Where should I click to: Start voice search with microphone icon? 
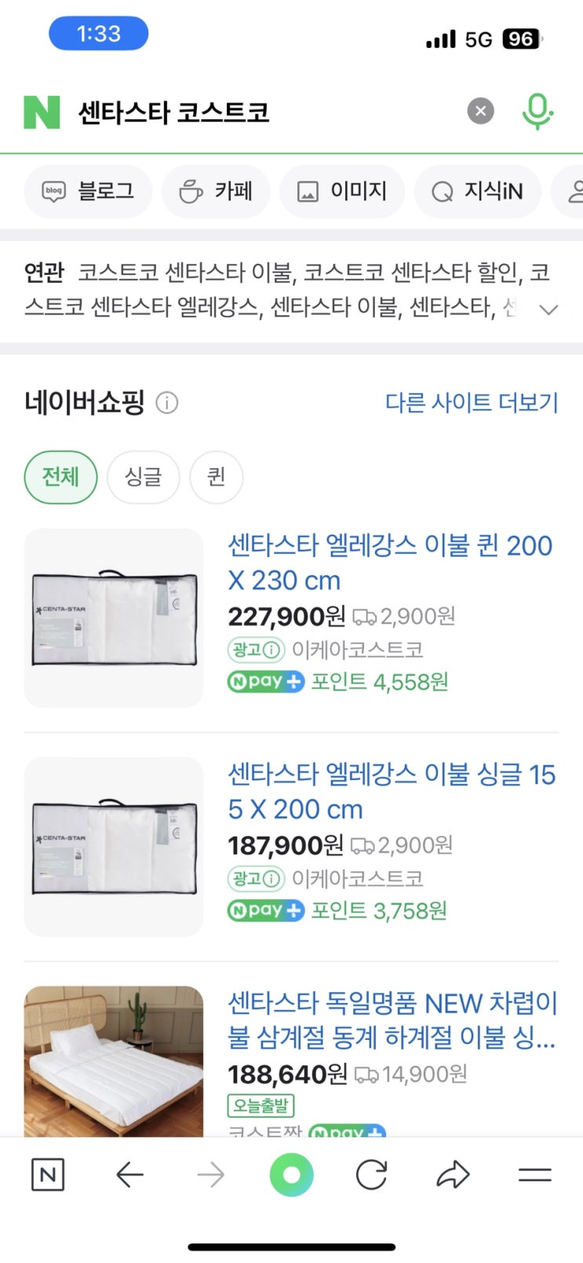click(537, 112)
